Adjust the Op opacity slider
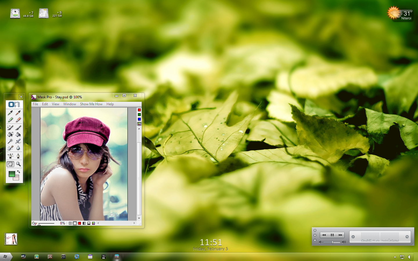 click(46, 223)
